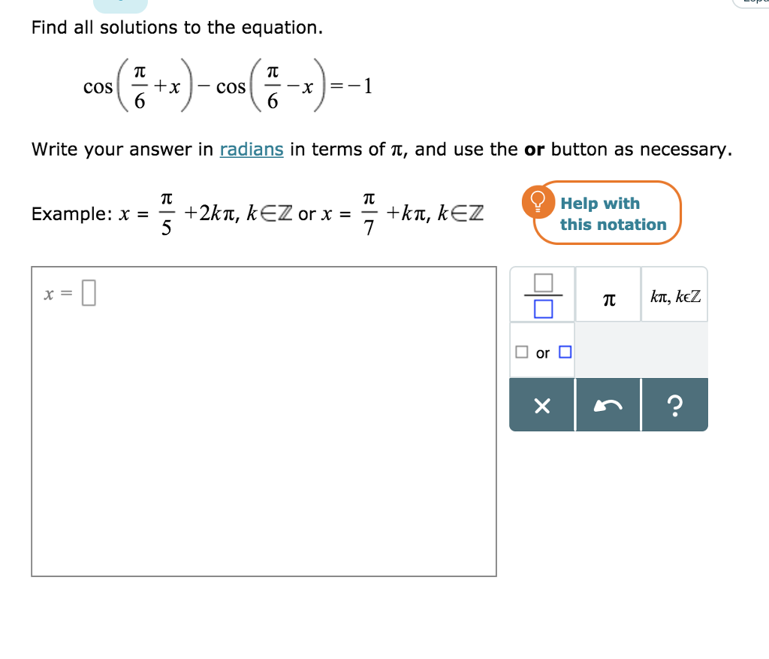Click the empty answer box after x =
The height and width of the screenshot is (659, 769).
(x=89, y=292)
